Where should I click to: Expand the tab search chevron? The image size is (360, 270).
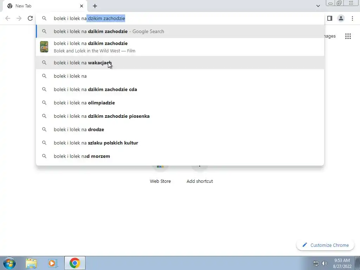pos(318,6)
